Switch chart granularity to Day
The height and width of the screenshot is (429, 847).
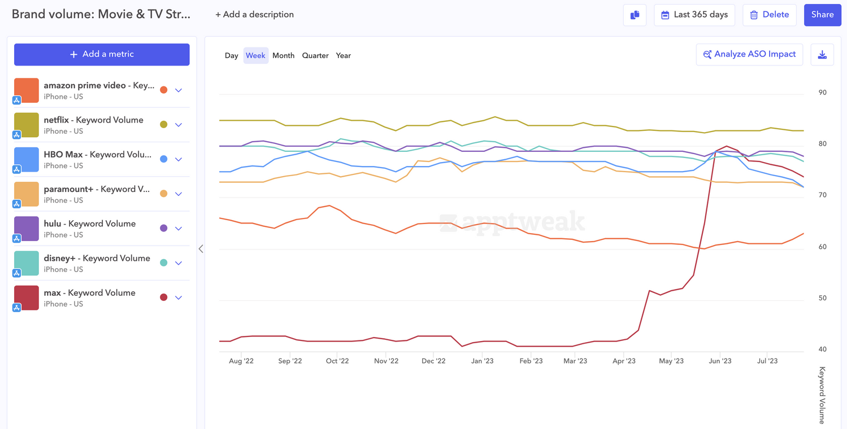point(231,55)
